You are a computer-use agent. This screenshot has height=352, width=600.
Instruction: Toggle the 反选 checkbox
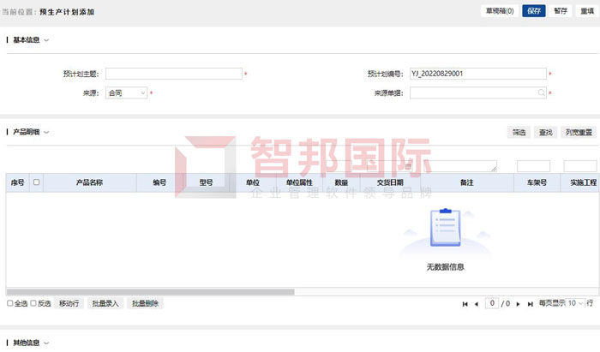pyautogui.click(x=33, y=303)
